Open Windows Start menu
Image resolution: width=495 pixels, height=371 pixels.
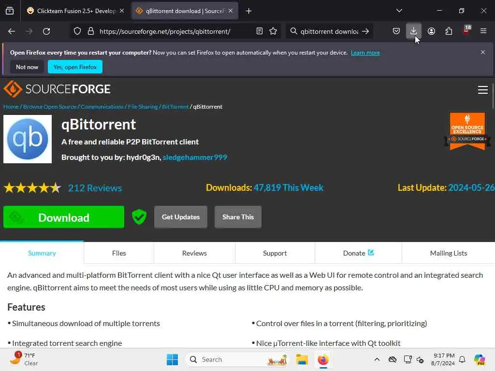click(173, 359)
